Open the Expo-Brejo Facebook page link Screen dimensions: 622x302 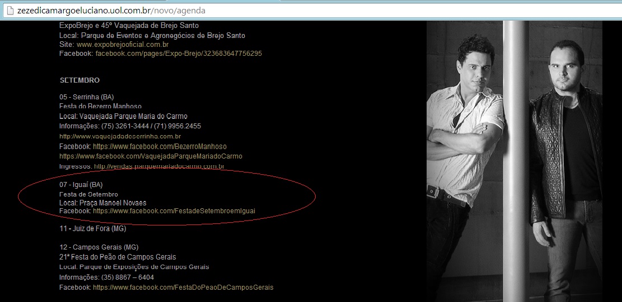(x=179, y=54)
